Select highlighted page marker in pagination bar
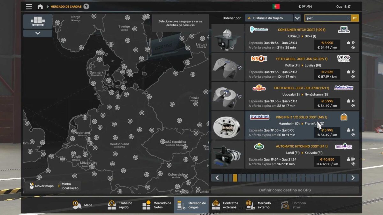This screenshot has height=215, width=383. [x=235, y=178]
